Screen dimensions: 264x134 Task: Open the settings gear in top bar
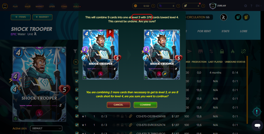(x=245, y=6)
